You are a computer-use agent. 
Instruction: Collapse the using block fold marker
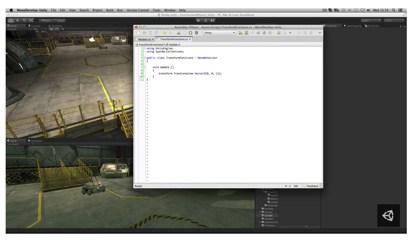coord(144,48)
